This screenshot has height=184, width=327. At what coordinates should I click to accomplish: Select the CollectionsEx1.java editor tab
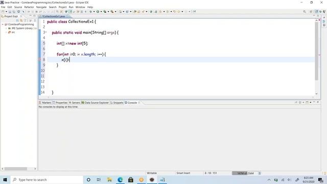pos(54,16)
